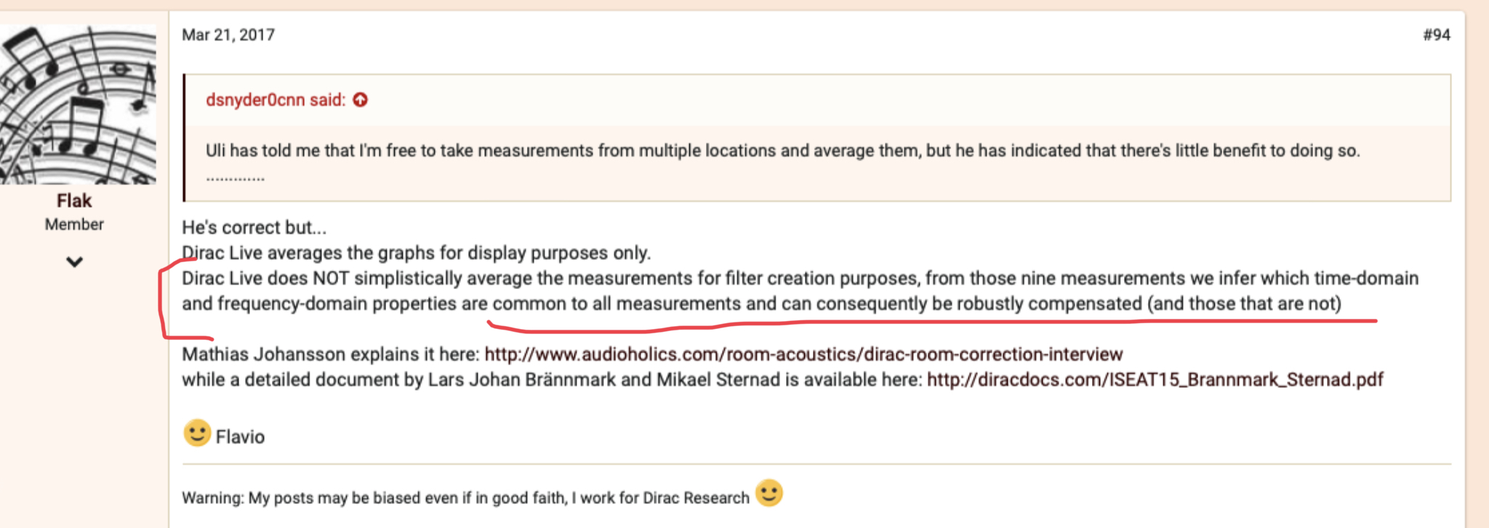Viewport: 1489px width, 528px height.
Task: Click the red hand-drawn bracket beside the paragraph
Action: point(180,299)
